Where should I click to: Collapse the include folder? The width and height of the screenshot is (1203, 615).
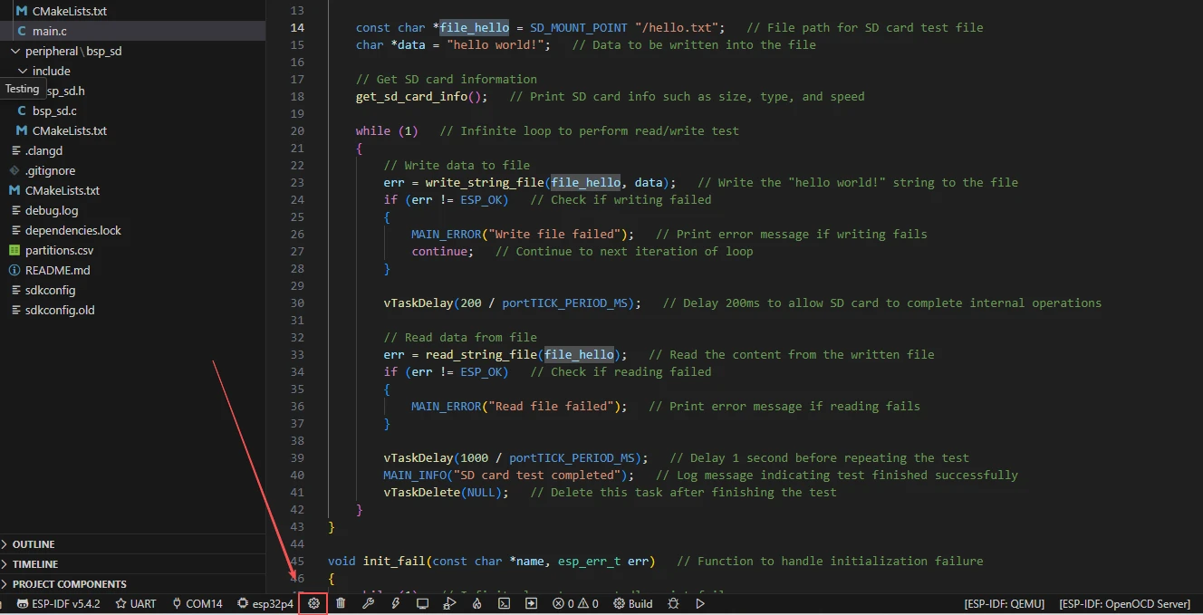pyautogui.click(x=51, y=71)
